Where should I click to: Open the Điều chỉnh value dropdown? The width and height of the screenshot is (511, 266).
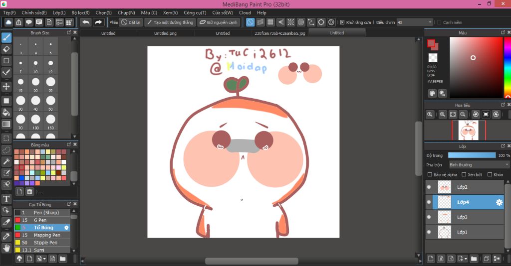[430, 22]
